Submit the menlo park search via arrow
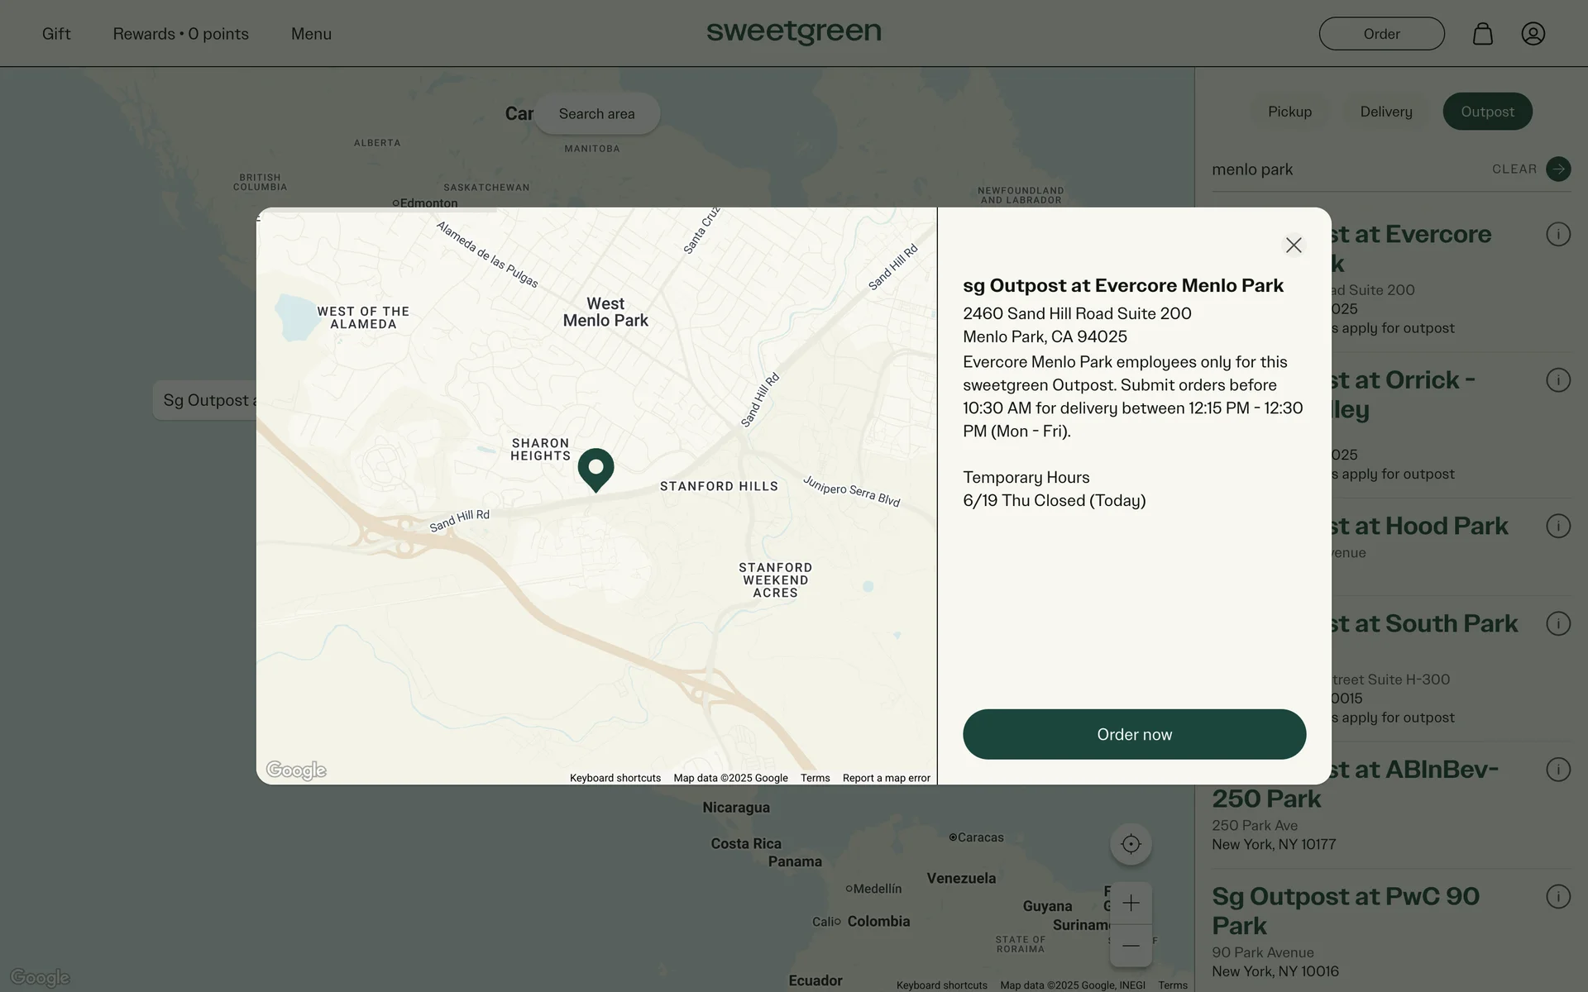This screenshot has width=1588, height=992. [x=1558, y=169]
